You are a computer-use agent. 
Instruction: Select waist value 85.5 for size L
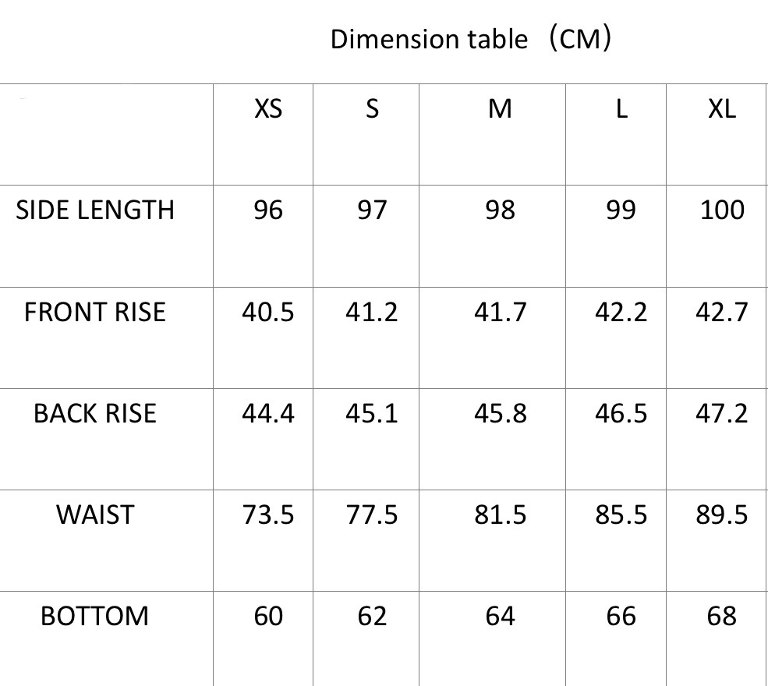coord(621,514)
